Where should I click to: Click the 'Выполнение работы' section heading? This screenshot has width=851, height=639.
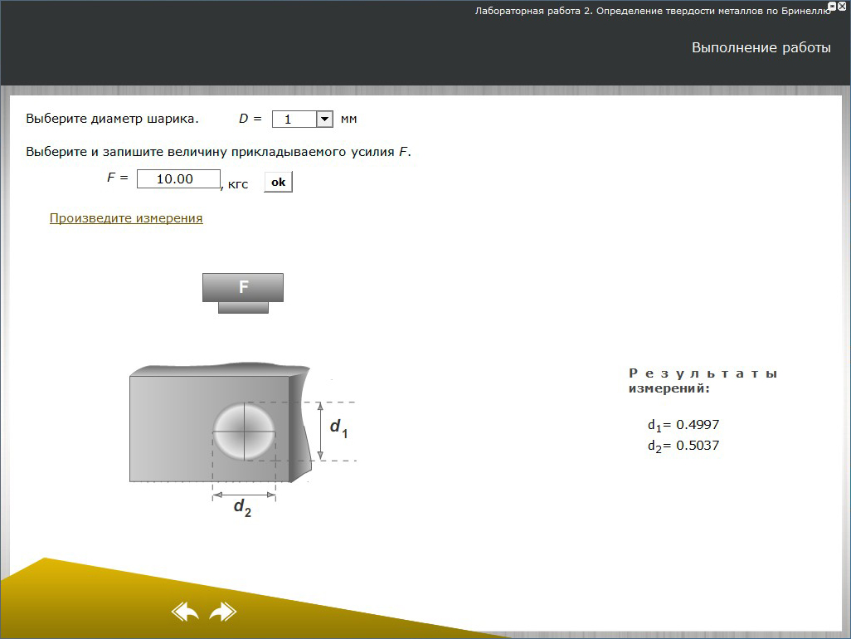click(761, 48)
